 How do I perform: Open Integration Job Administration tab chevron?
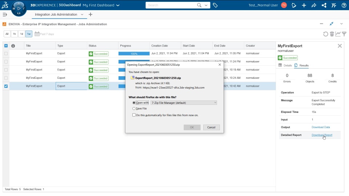coord(82,15)
